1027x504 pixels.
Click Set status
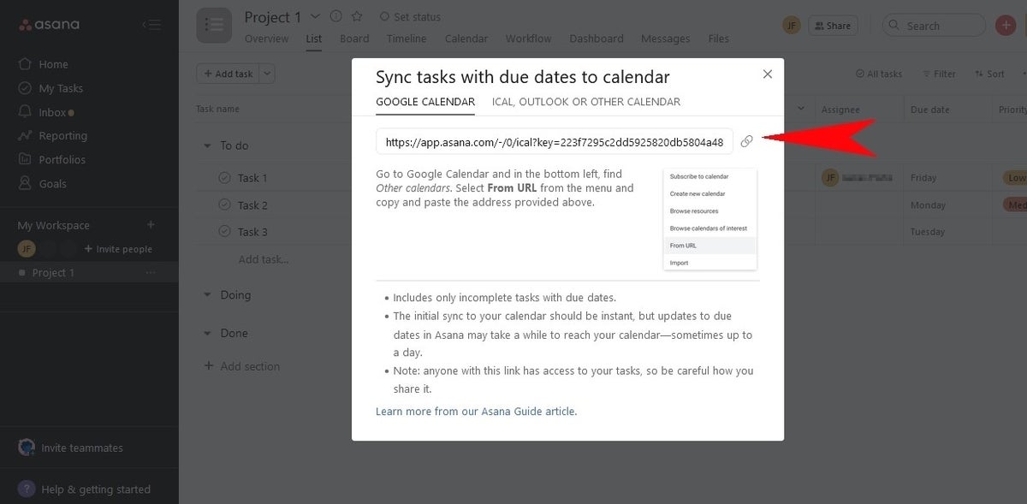click(x=410, y=16)
